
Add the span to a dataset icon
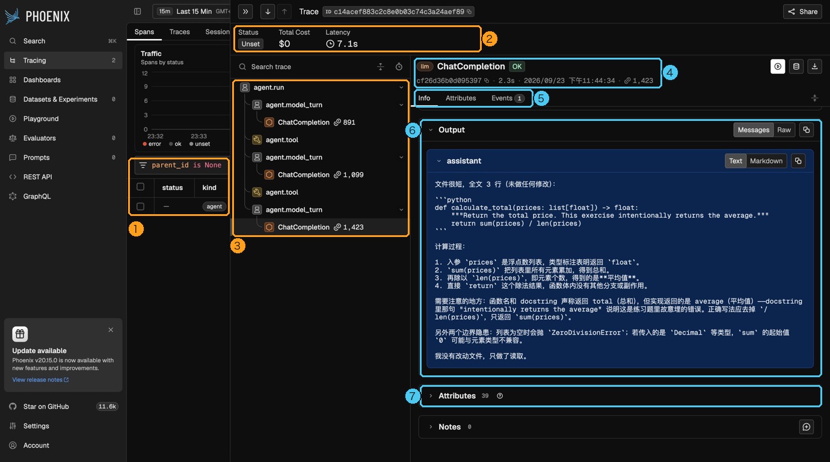[796, 66]
